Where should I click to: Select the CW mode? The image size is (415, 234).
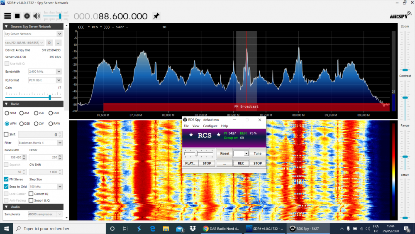pyautogui.click(x=36, y=124)
